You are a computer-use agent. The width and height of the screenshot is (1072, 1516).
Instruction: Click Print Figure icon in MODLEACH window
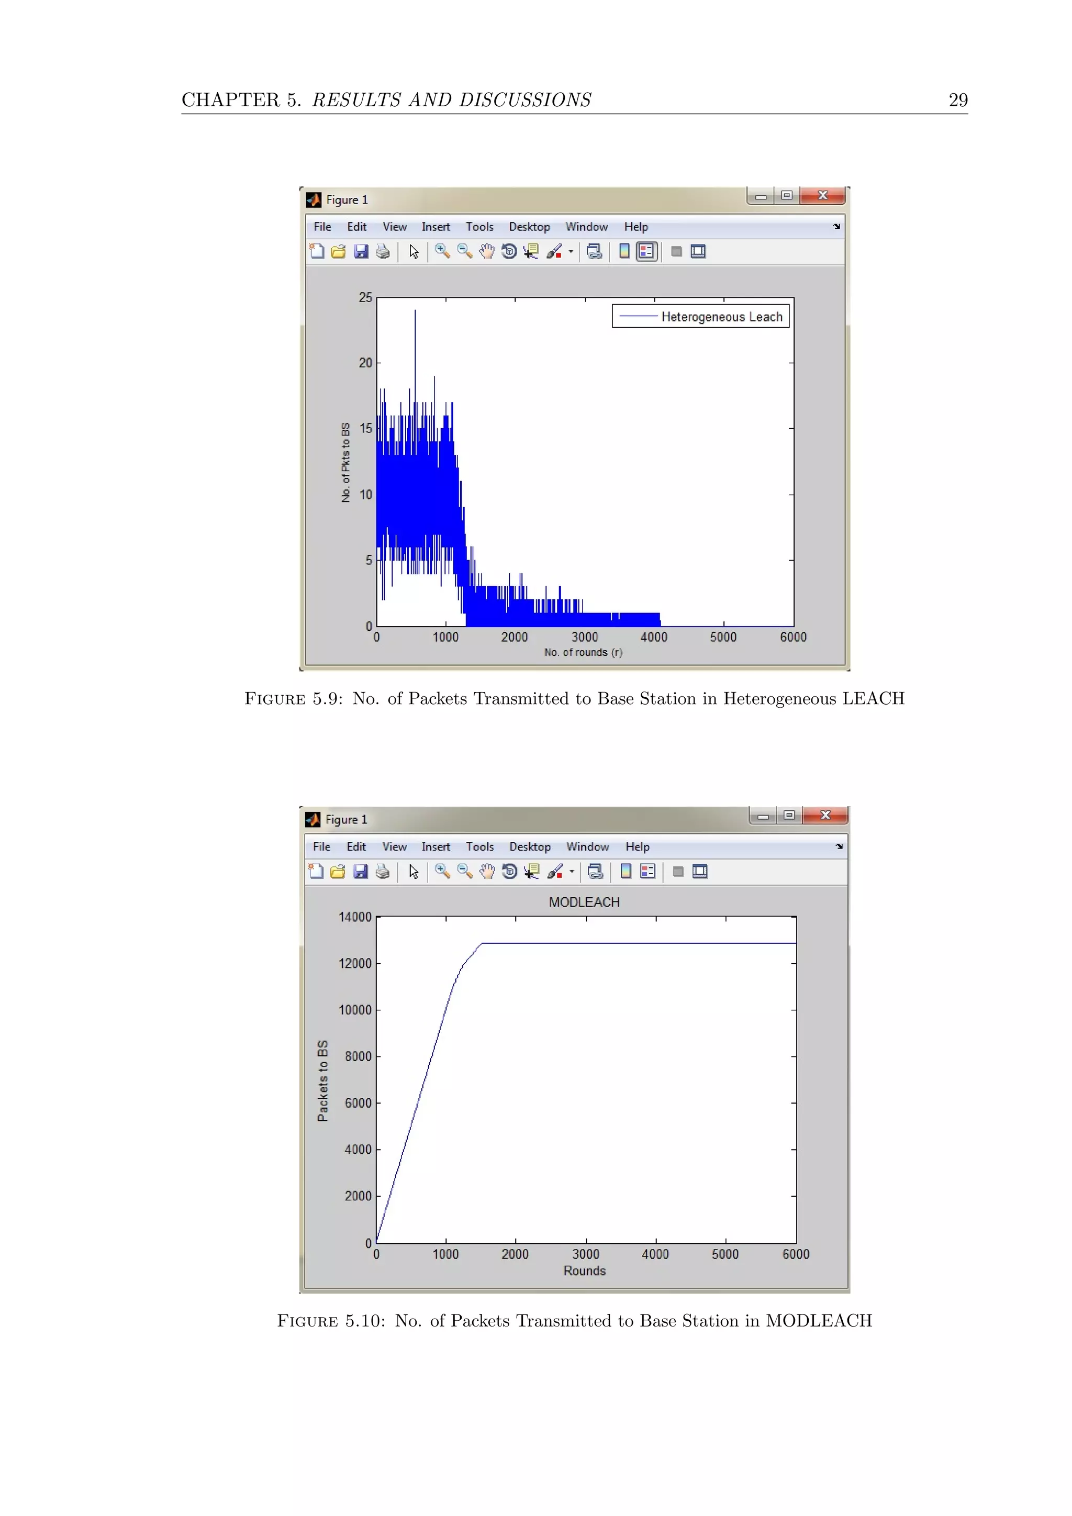point(382,872)
